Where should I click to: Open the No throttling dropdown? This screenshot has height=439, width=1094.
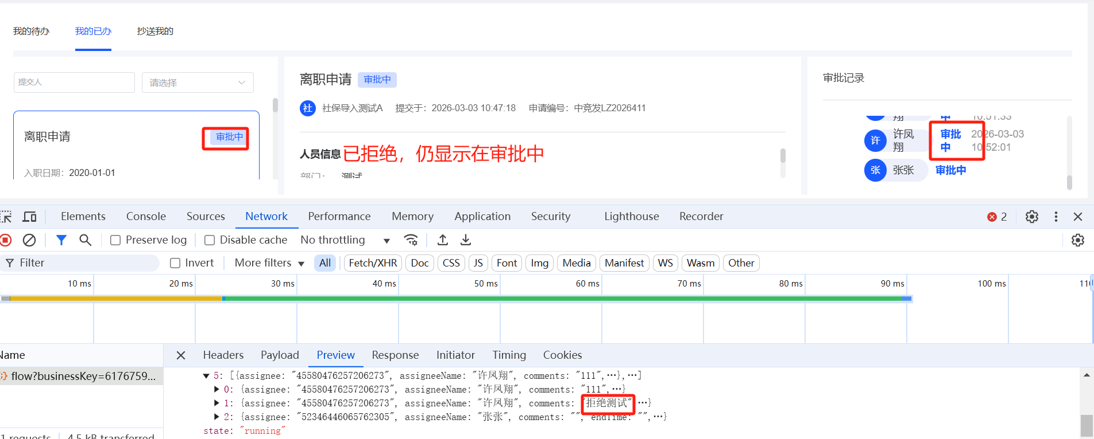pyautogui.click(x=345, y=240)
